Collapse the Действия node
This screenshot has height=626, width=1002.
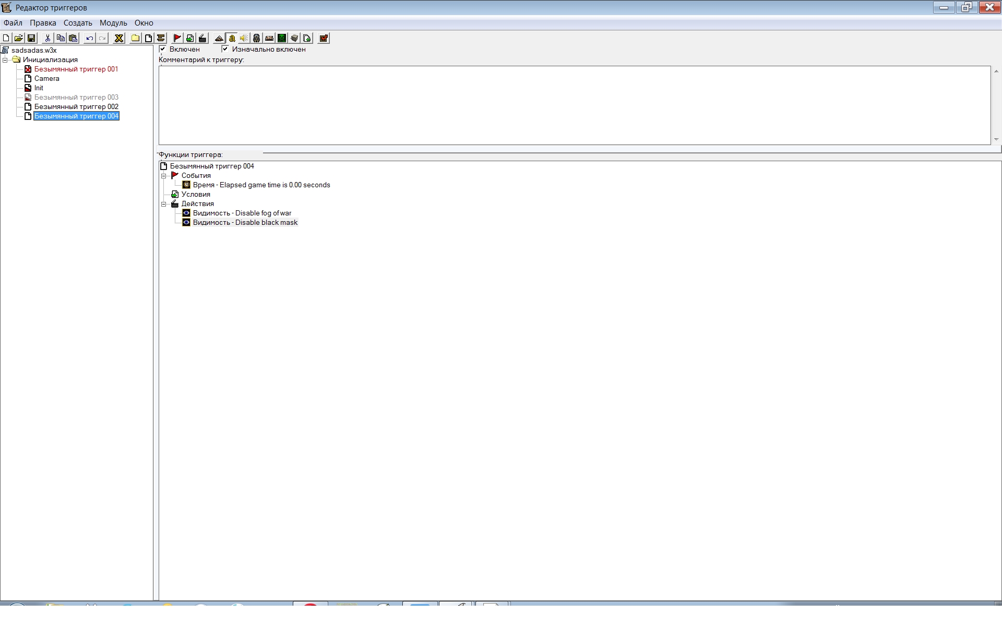click(164, 204)
